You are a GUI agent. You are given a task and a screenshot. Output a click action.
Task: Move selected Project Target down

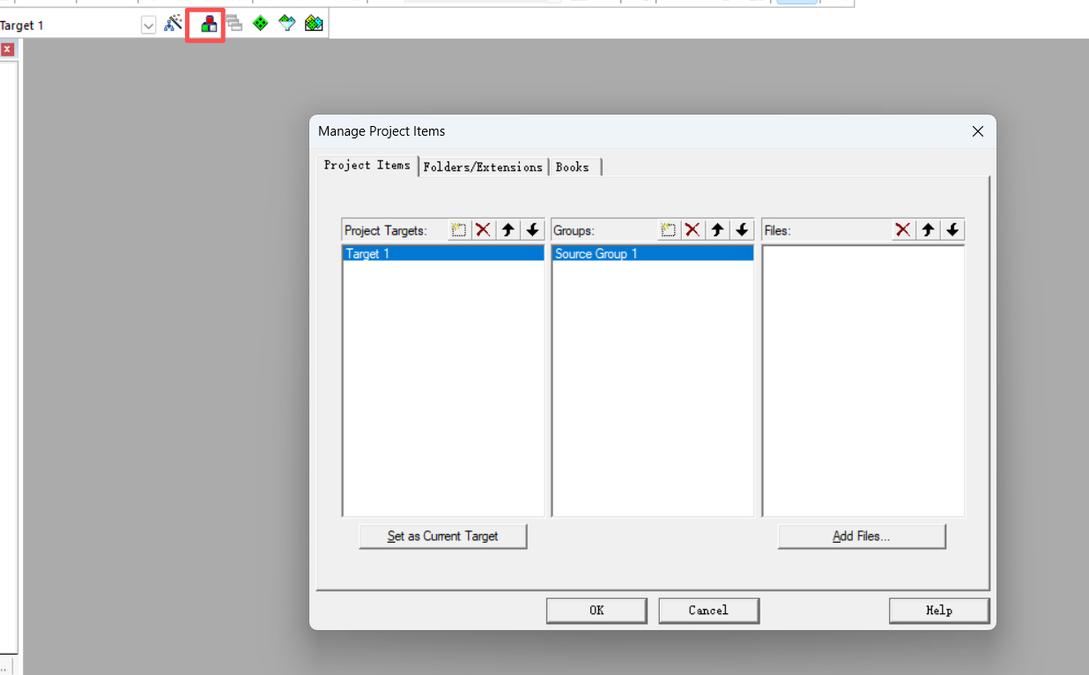pos(532,230)
